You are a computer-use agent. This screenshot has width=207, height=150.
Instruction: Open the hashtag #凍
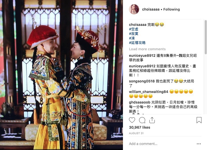point(132,38)
